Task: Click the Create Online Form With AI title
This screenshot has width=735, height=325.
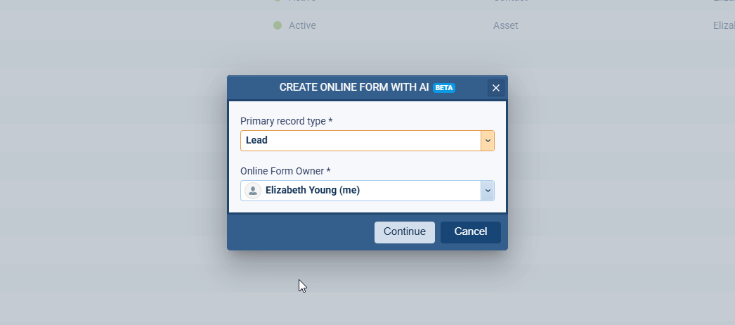Action: 353,88
